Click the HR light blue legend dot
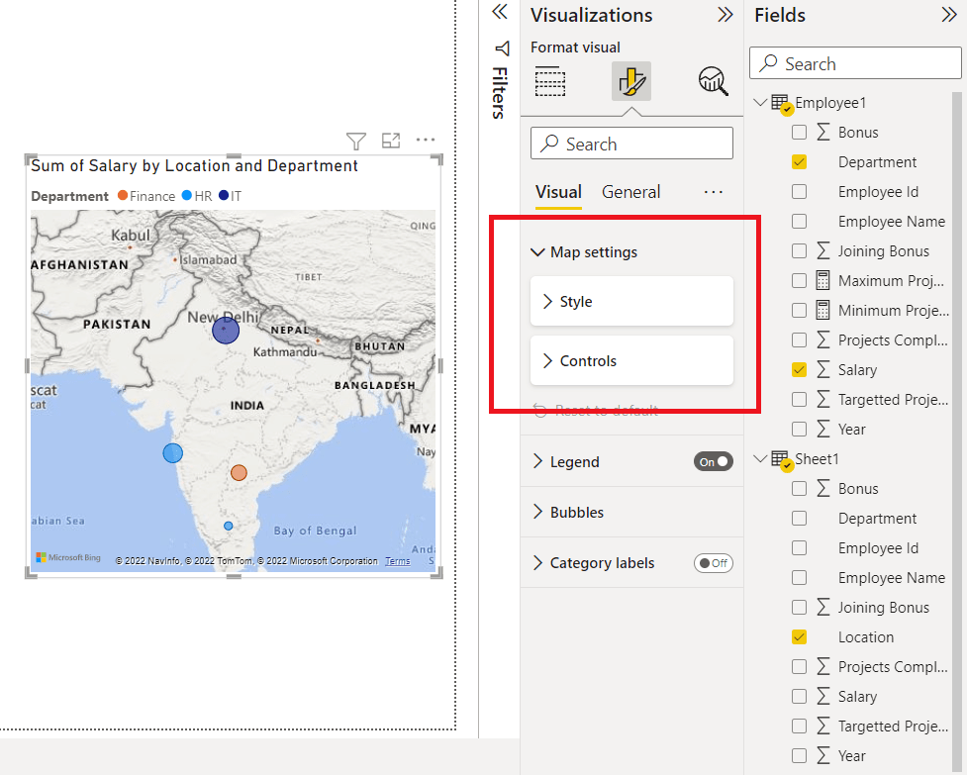This screenshot has height=775, width=967. pyautogui.click(x=187, y=195)
